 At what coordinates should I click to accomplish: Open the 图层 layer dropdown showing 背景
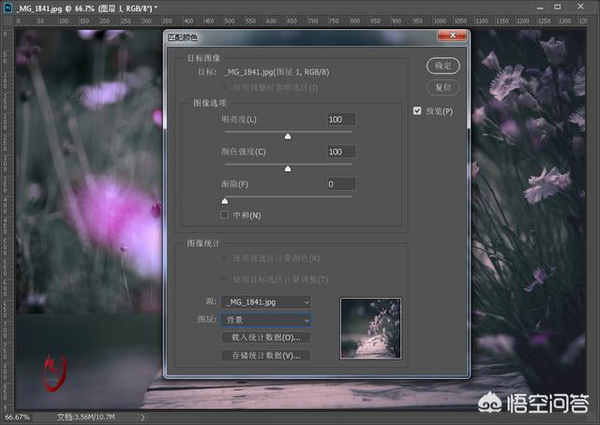click(x=266, y=320)
